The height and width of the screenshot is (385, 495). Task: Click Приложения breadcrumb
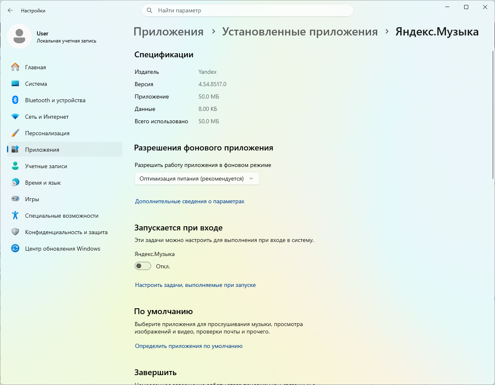point(168,32)
